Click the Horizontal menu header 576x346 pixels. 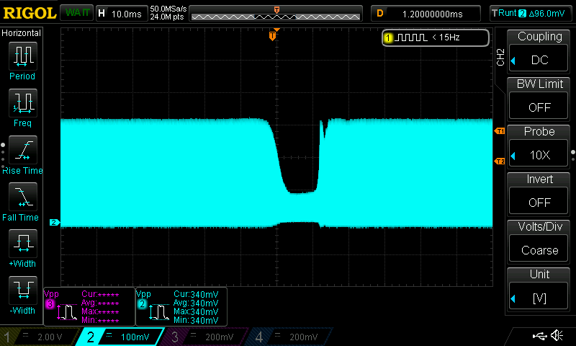click(x=22, y=33)
